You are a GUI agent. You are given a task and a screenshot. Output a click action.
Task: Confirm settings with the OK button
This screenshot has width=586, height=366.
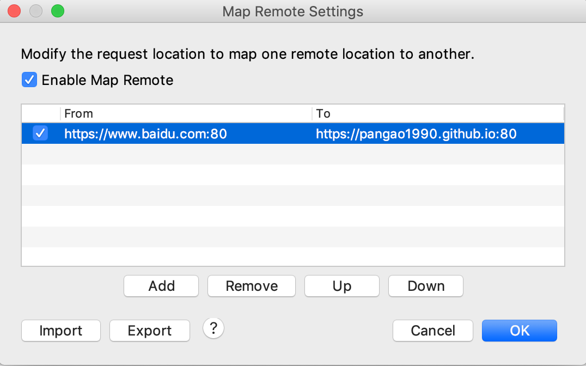(x=520, y=331)
